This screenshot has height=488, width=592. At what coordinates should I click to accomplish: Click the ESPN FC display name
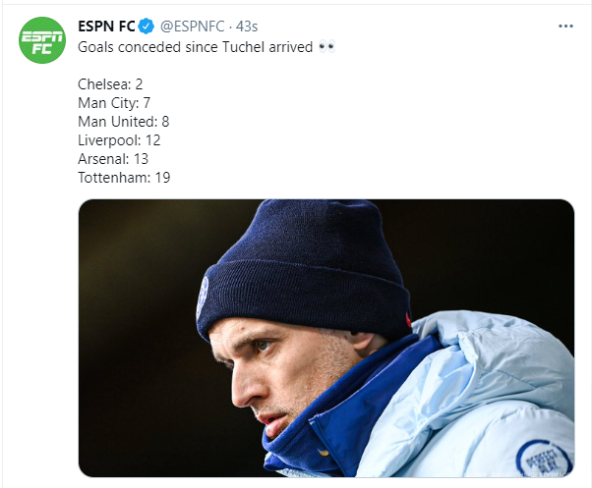tap(106, 25)
